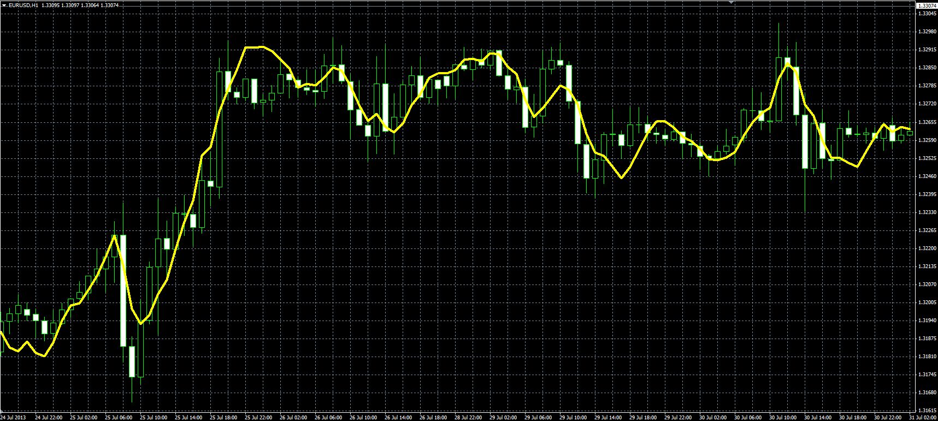
Task: Click the 1.32785 price scale label
Action: pos(927,86)
